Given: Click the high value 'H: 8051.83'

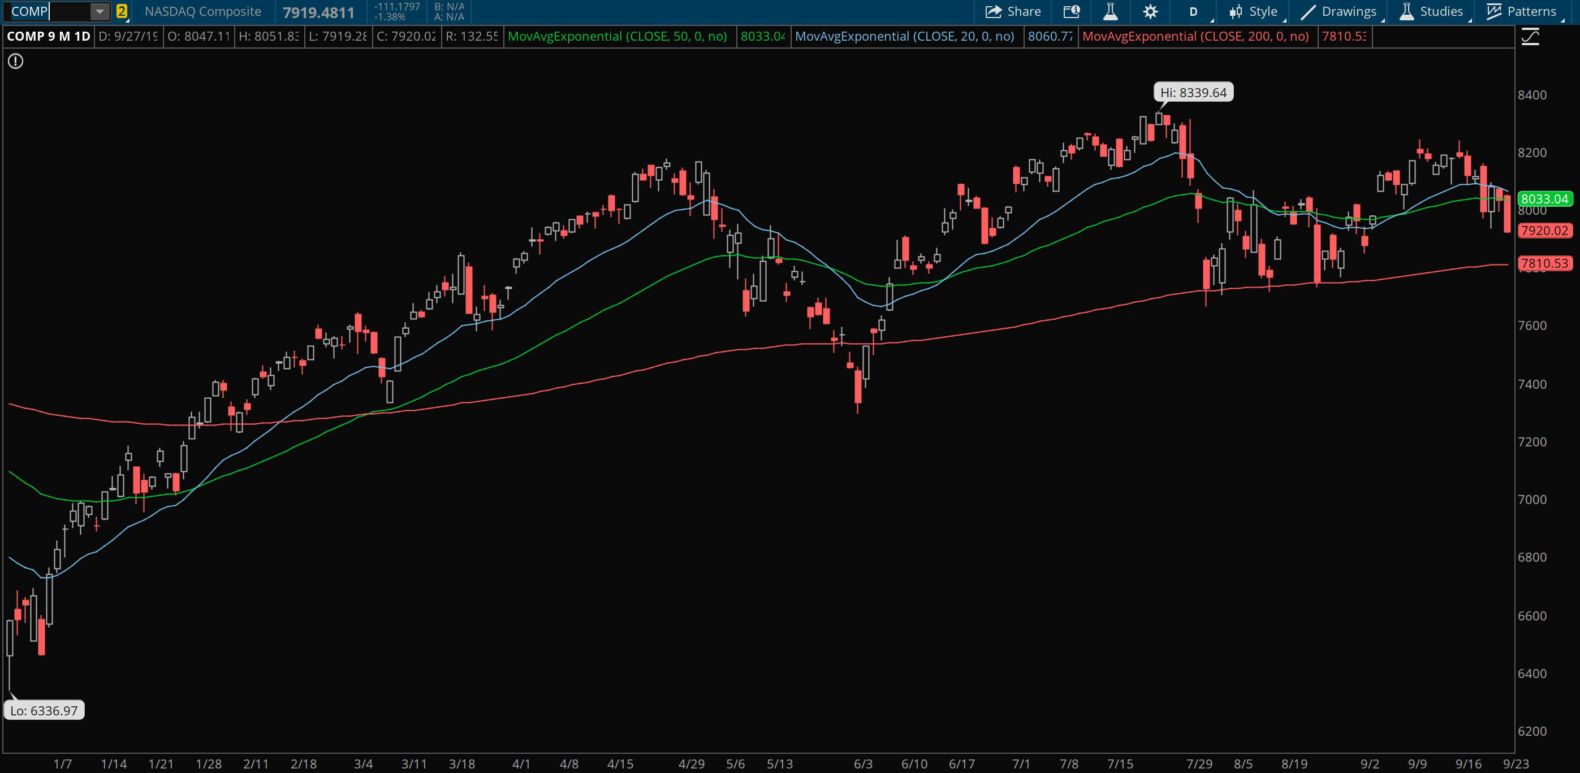Looking at the screenshot, I should pyautogui.click(x=269, y=36).
